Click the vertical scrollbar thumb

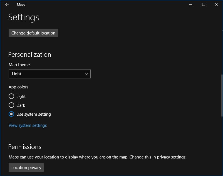point(222,95)
